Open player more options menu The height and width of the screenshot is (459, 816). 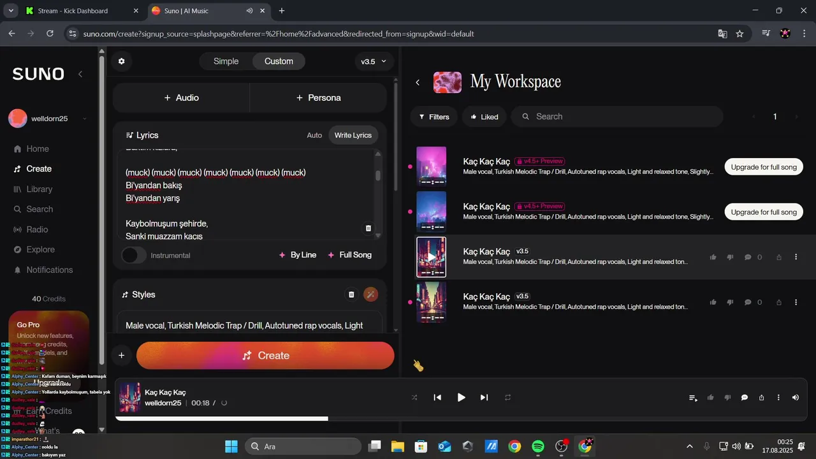click(x=778, y=397)
